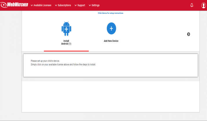Click the blue Add New Device plus icon
This screenshot has height=121, width=207.
point(111,29)
